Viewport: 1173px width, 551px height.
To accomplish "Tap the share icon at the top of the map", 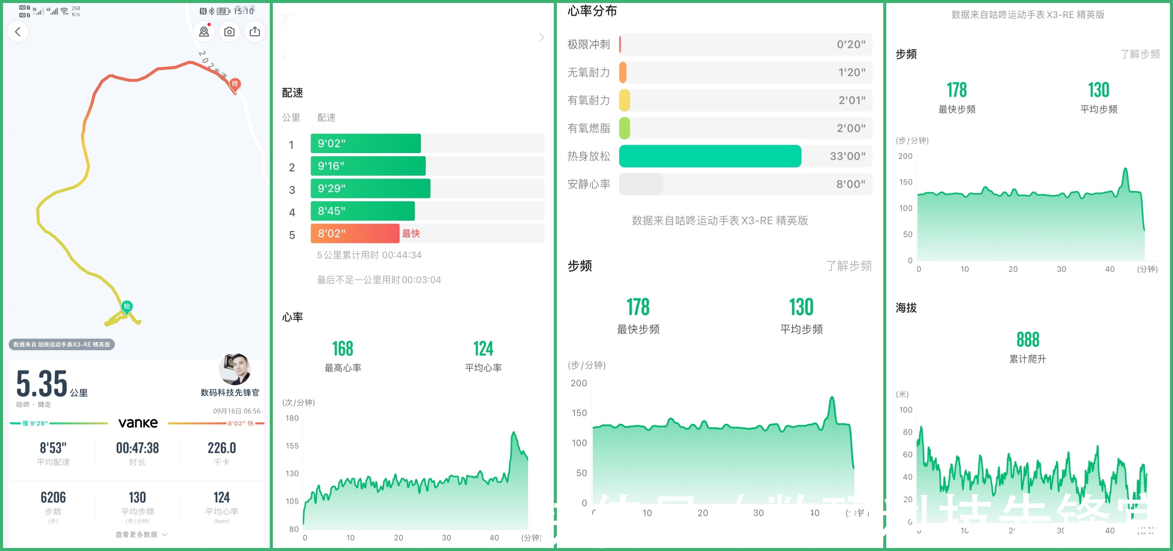I will 255,32.
